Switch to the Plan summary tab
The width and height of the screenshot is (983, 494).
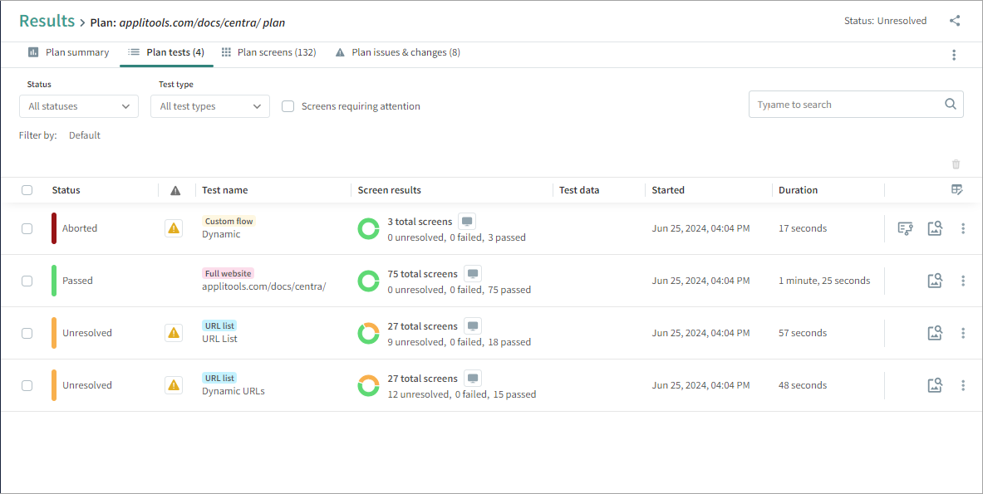click(x=68, y=52)
